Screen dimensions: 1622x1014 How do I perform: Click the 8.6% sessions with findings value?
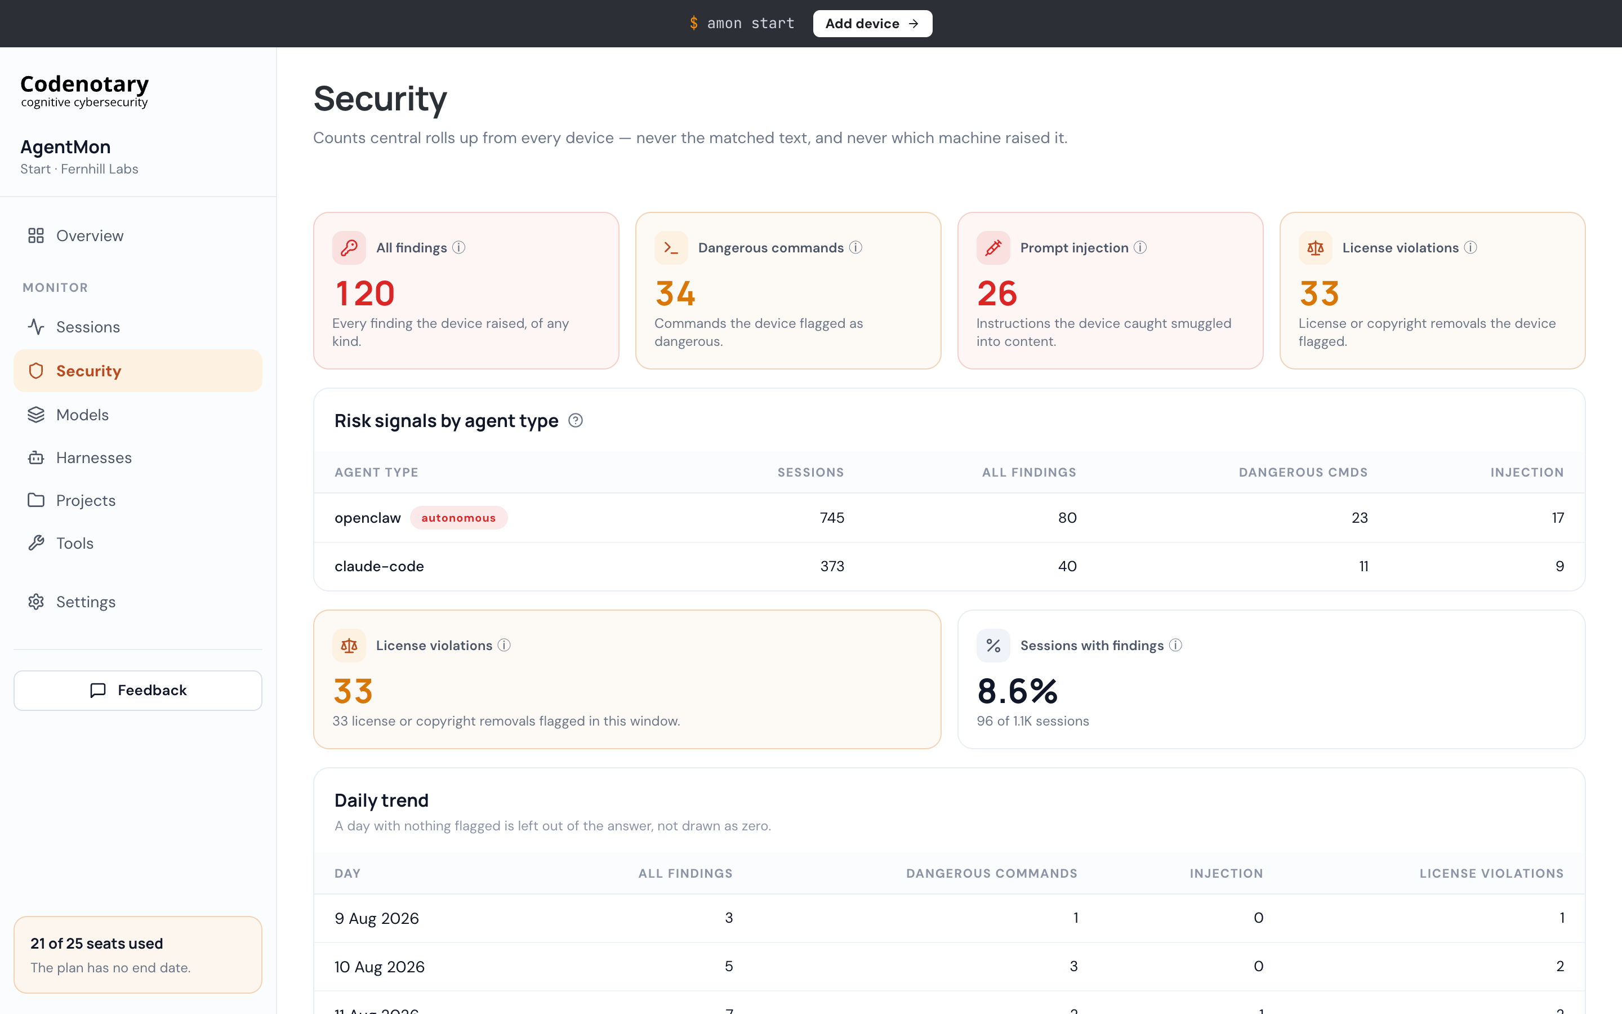[1017, 691]
